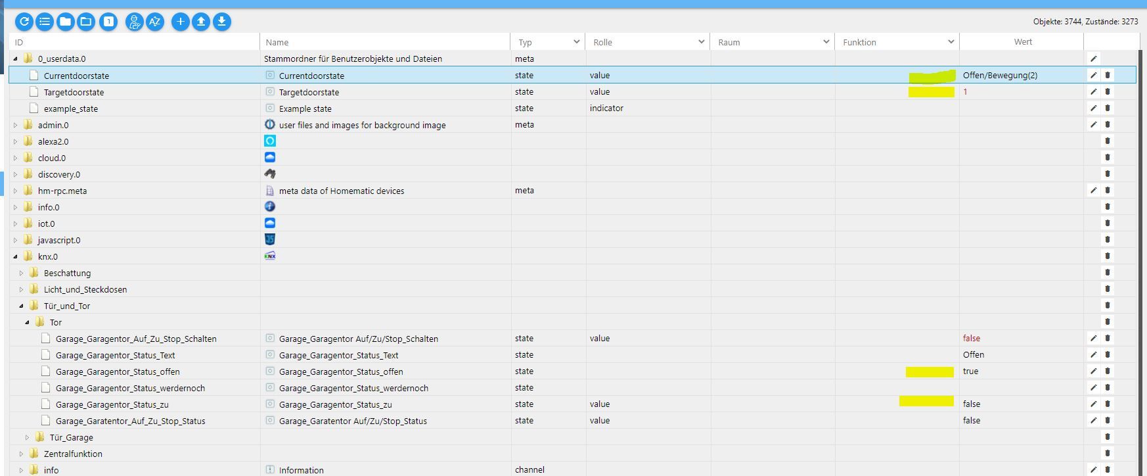1147x476 pixels.
Task: Edit the Targetdoorstate object with pencil icon
Action: (x=1094, y=91)
